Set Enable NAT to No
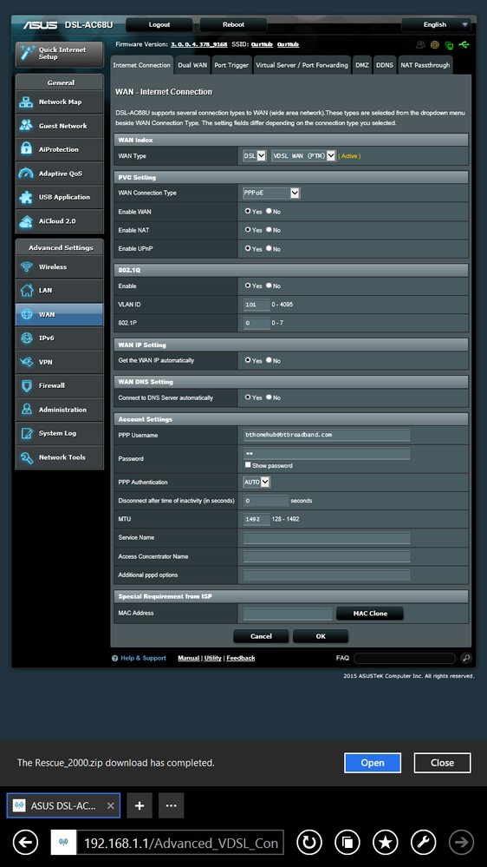Screen dimensions: 487x867 [x=269, y=229]
